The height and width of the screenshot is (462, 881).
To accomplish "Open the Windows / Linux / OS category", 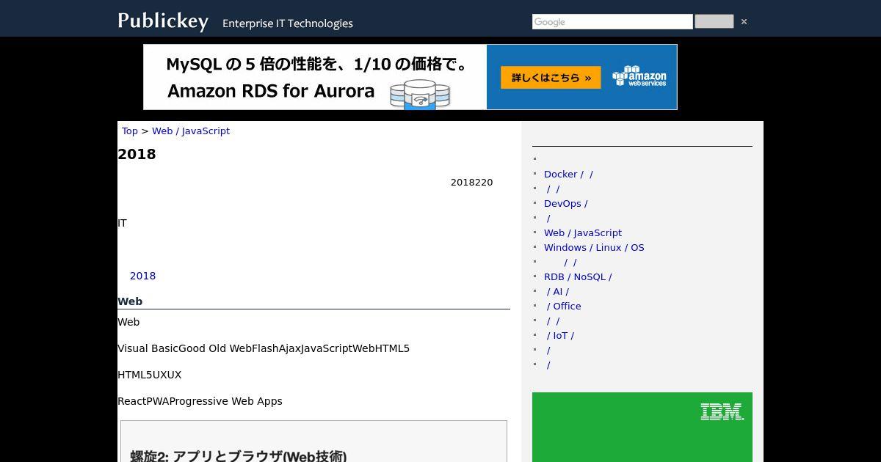I will click(594, 247).
